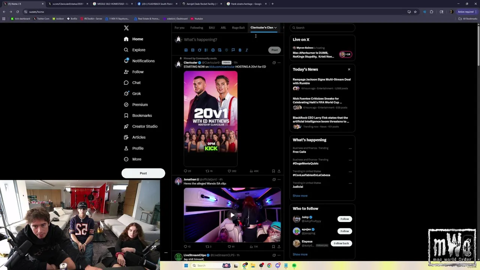This screenshot has width=480, height=270.
Task: Close the Today's News panel
Action: pos(349,69)
